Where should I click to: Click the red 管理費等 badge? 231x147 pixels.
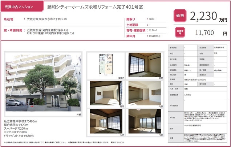[180, 32]
